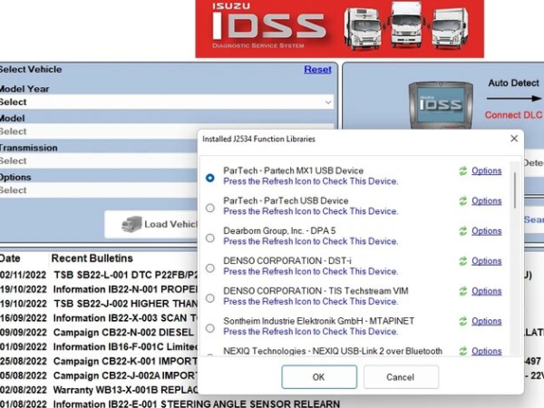Open Options for Partech MX1 USB Device
Screen dimensions: 544x408
486,170
